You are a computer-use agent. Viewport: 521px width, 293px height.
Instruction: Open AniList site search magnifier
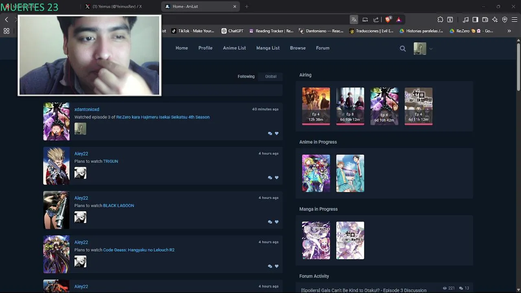[403, 48]
